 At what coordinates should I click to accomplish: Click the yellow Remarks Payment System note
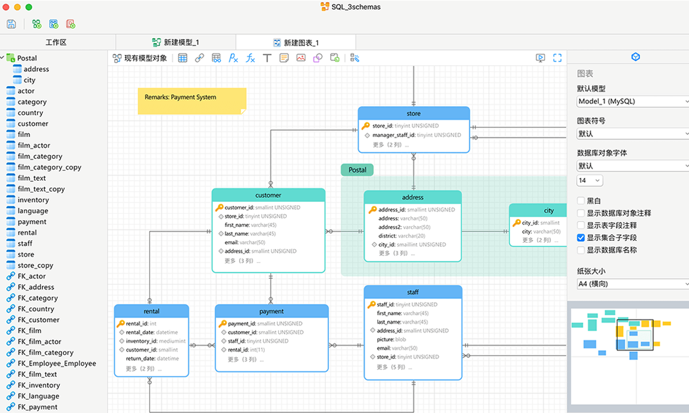[x=192, y=101]
